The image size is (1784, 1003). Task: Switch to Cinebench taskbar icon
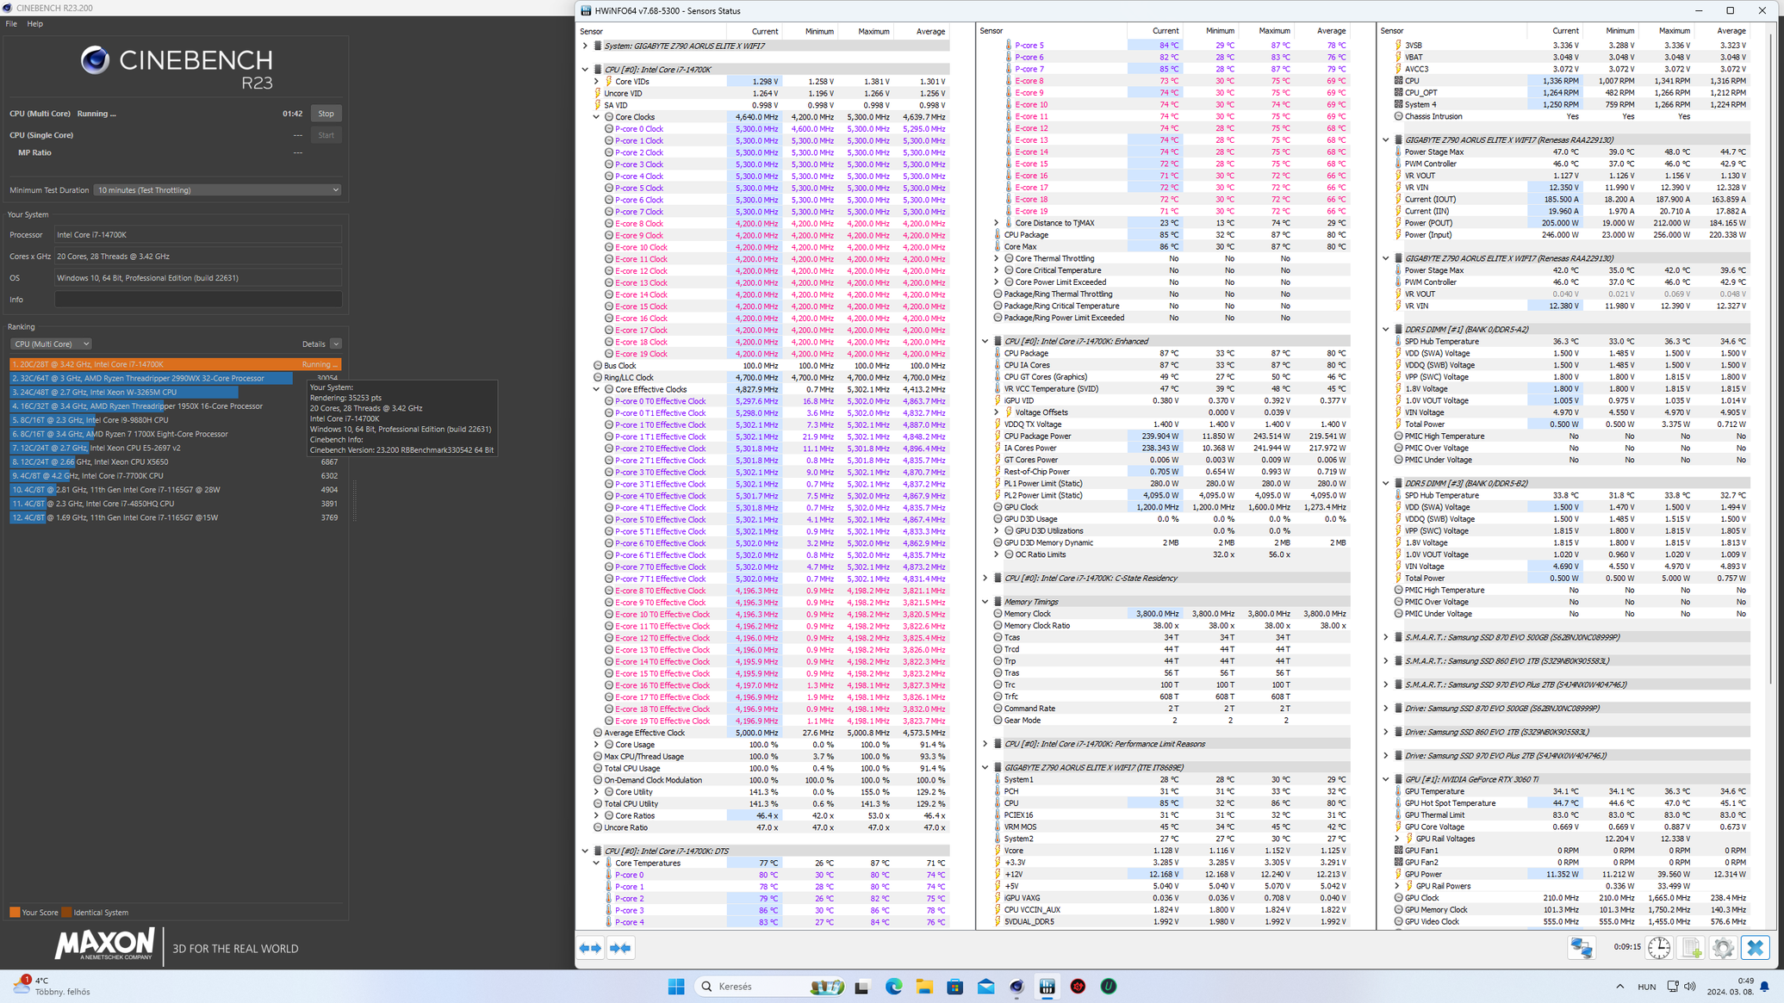(x=1016, y=987)
